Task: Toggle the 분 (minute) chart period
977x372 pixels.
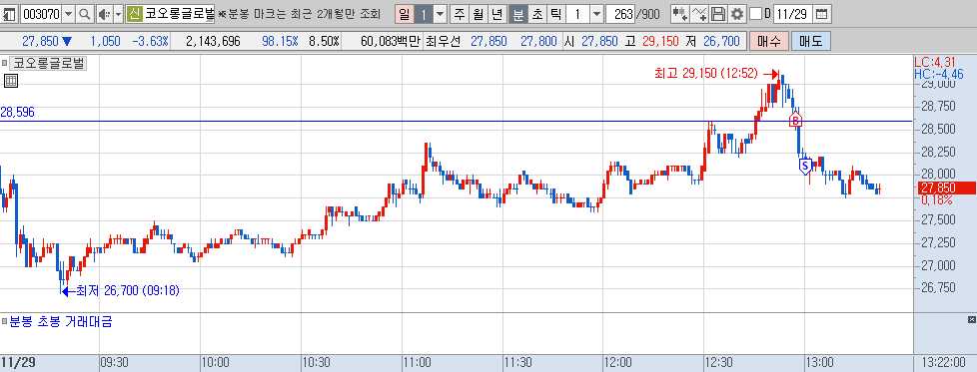Action: [x=518, y=13]
